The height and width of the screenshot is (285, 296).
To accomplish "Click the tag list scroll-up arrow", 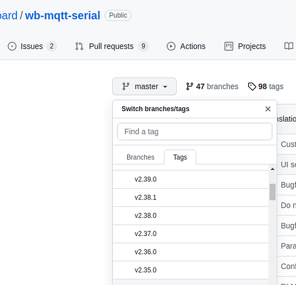I will 273,169.
